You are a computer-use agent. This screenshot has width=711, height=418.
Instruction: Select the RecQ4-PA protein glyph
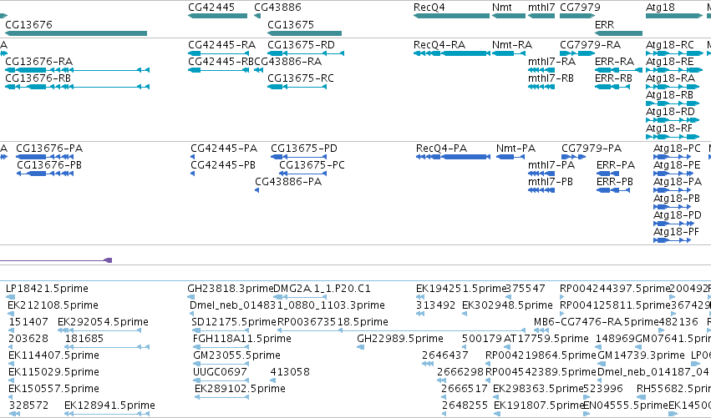click(x=454, y=157)
